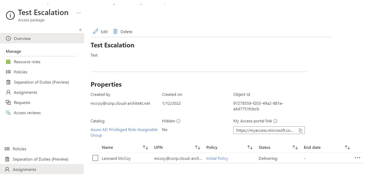Image resolution: width=390 pixels, height=179 pixels.
Task: Check the Leonard McCoy row checkbox
Action: click(95, 158)
